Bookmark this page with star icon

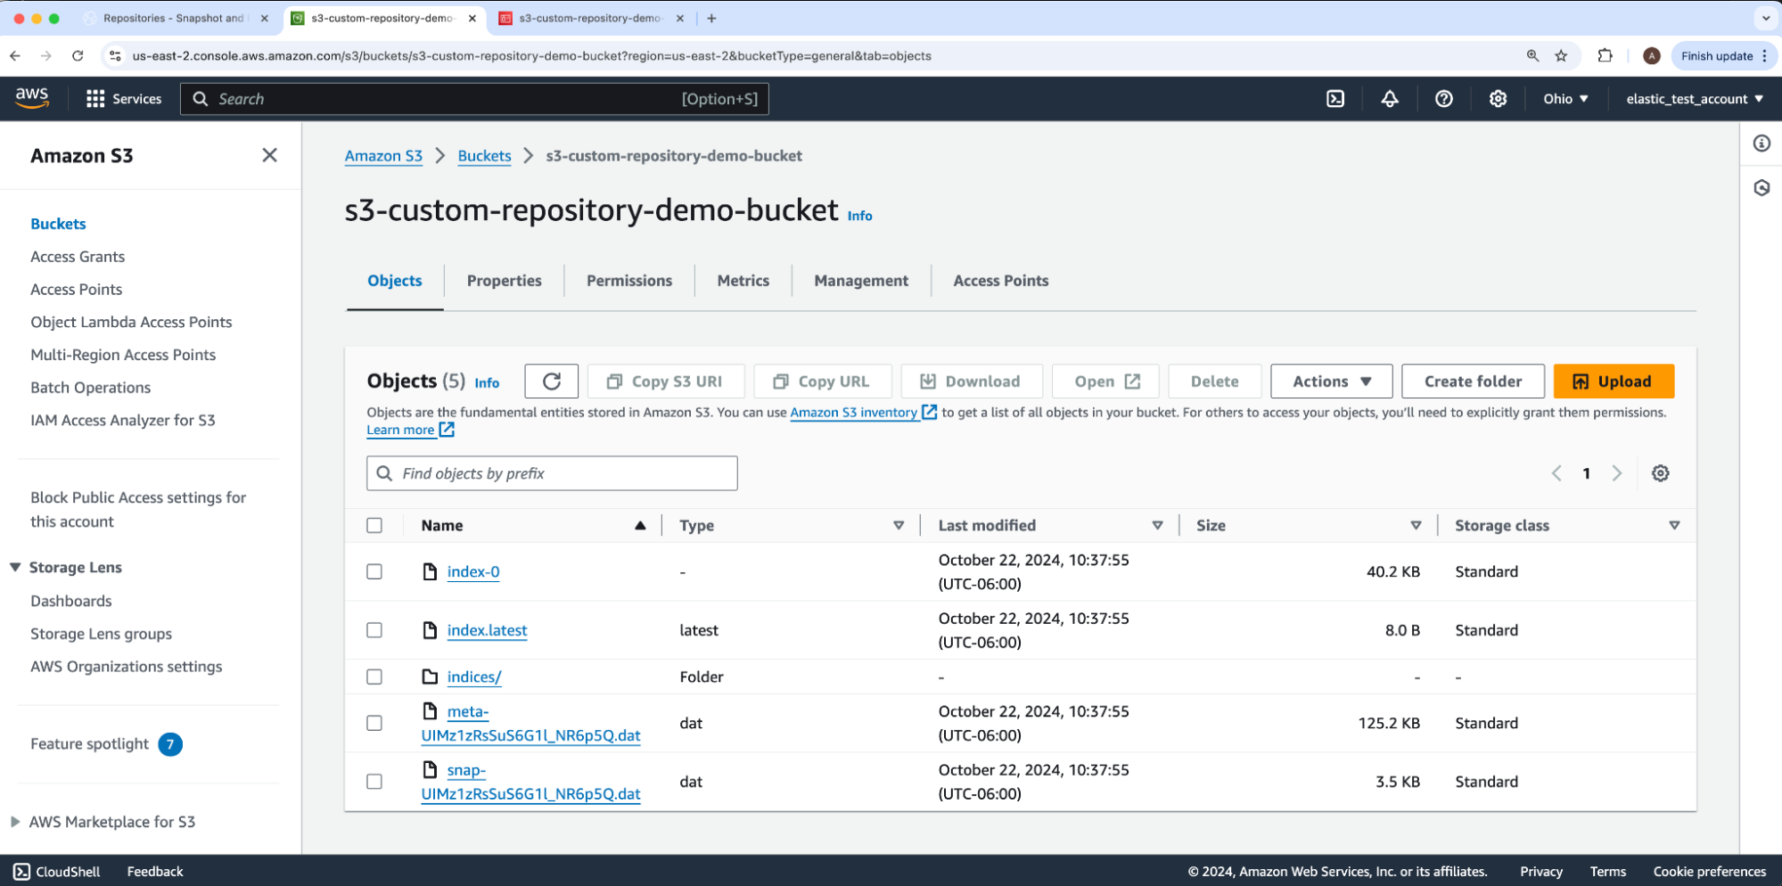[1561, 55]
